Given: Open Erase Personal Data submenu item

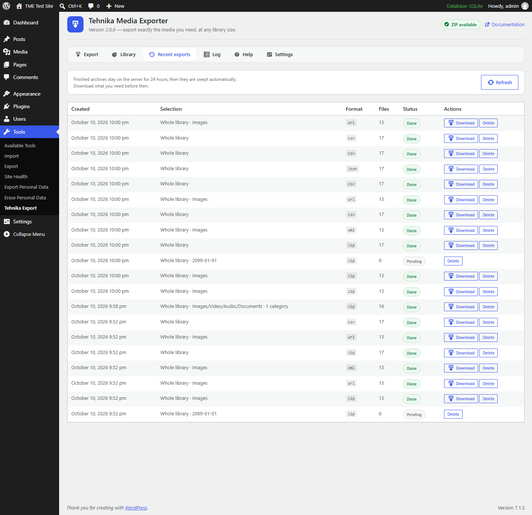Looking at the screenshot, I should click(25, 198).
